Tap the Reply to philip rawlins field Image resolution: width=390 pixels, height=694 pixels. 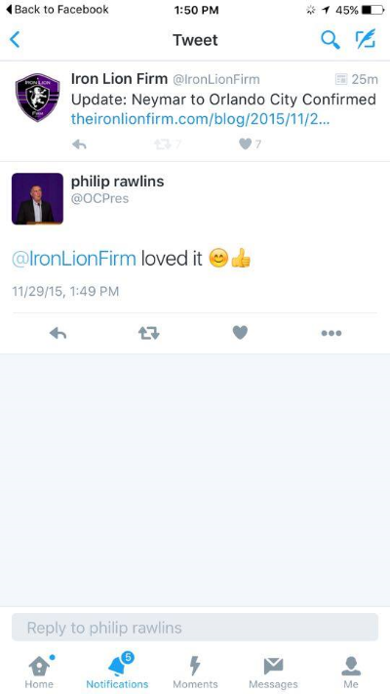(195, 628)
